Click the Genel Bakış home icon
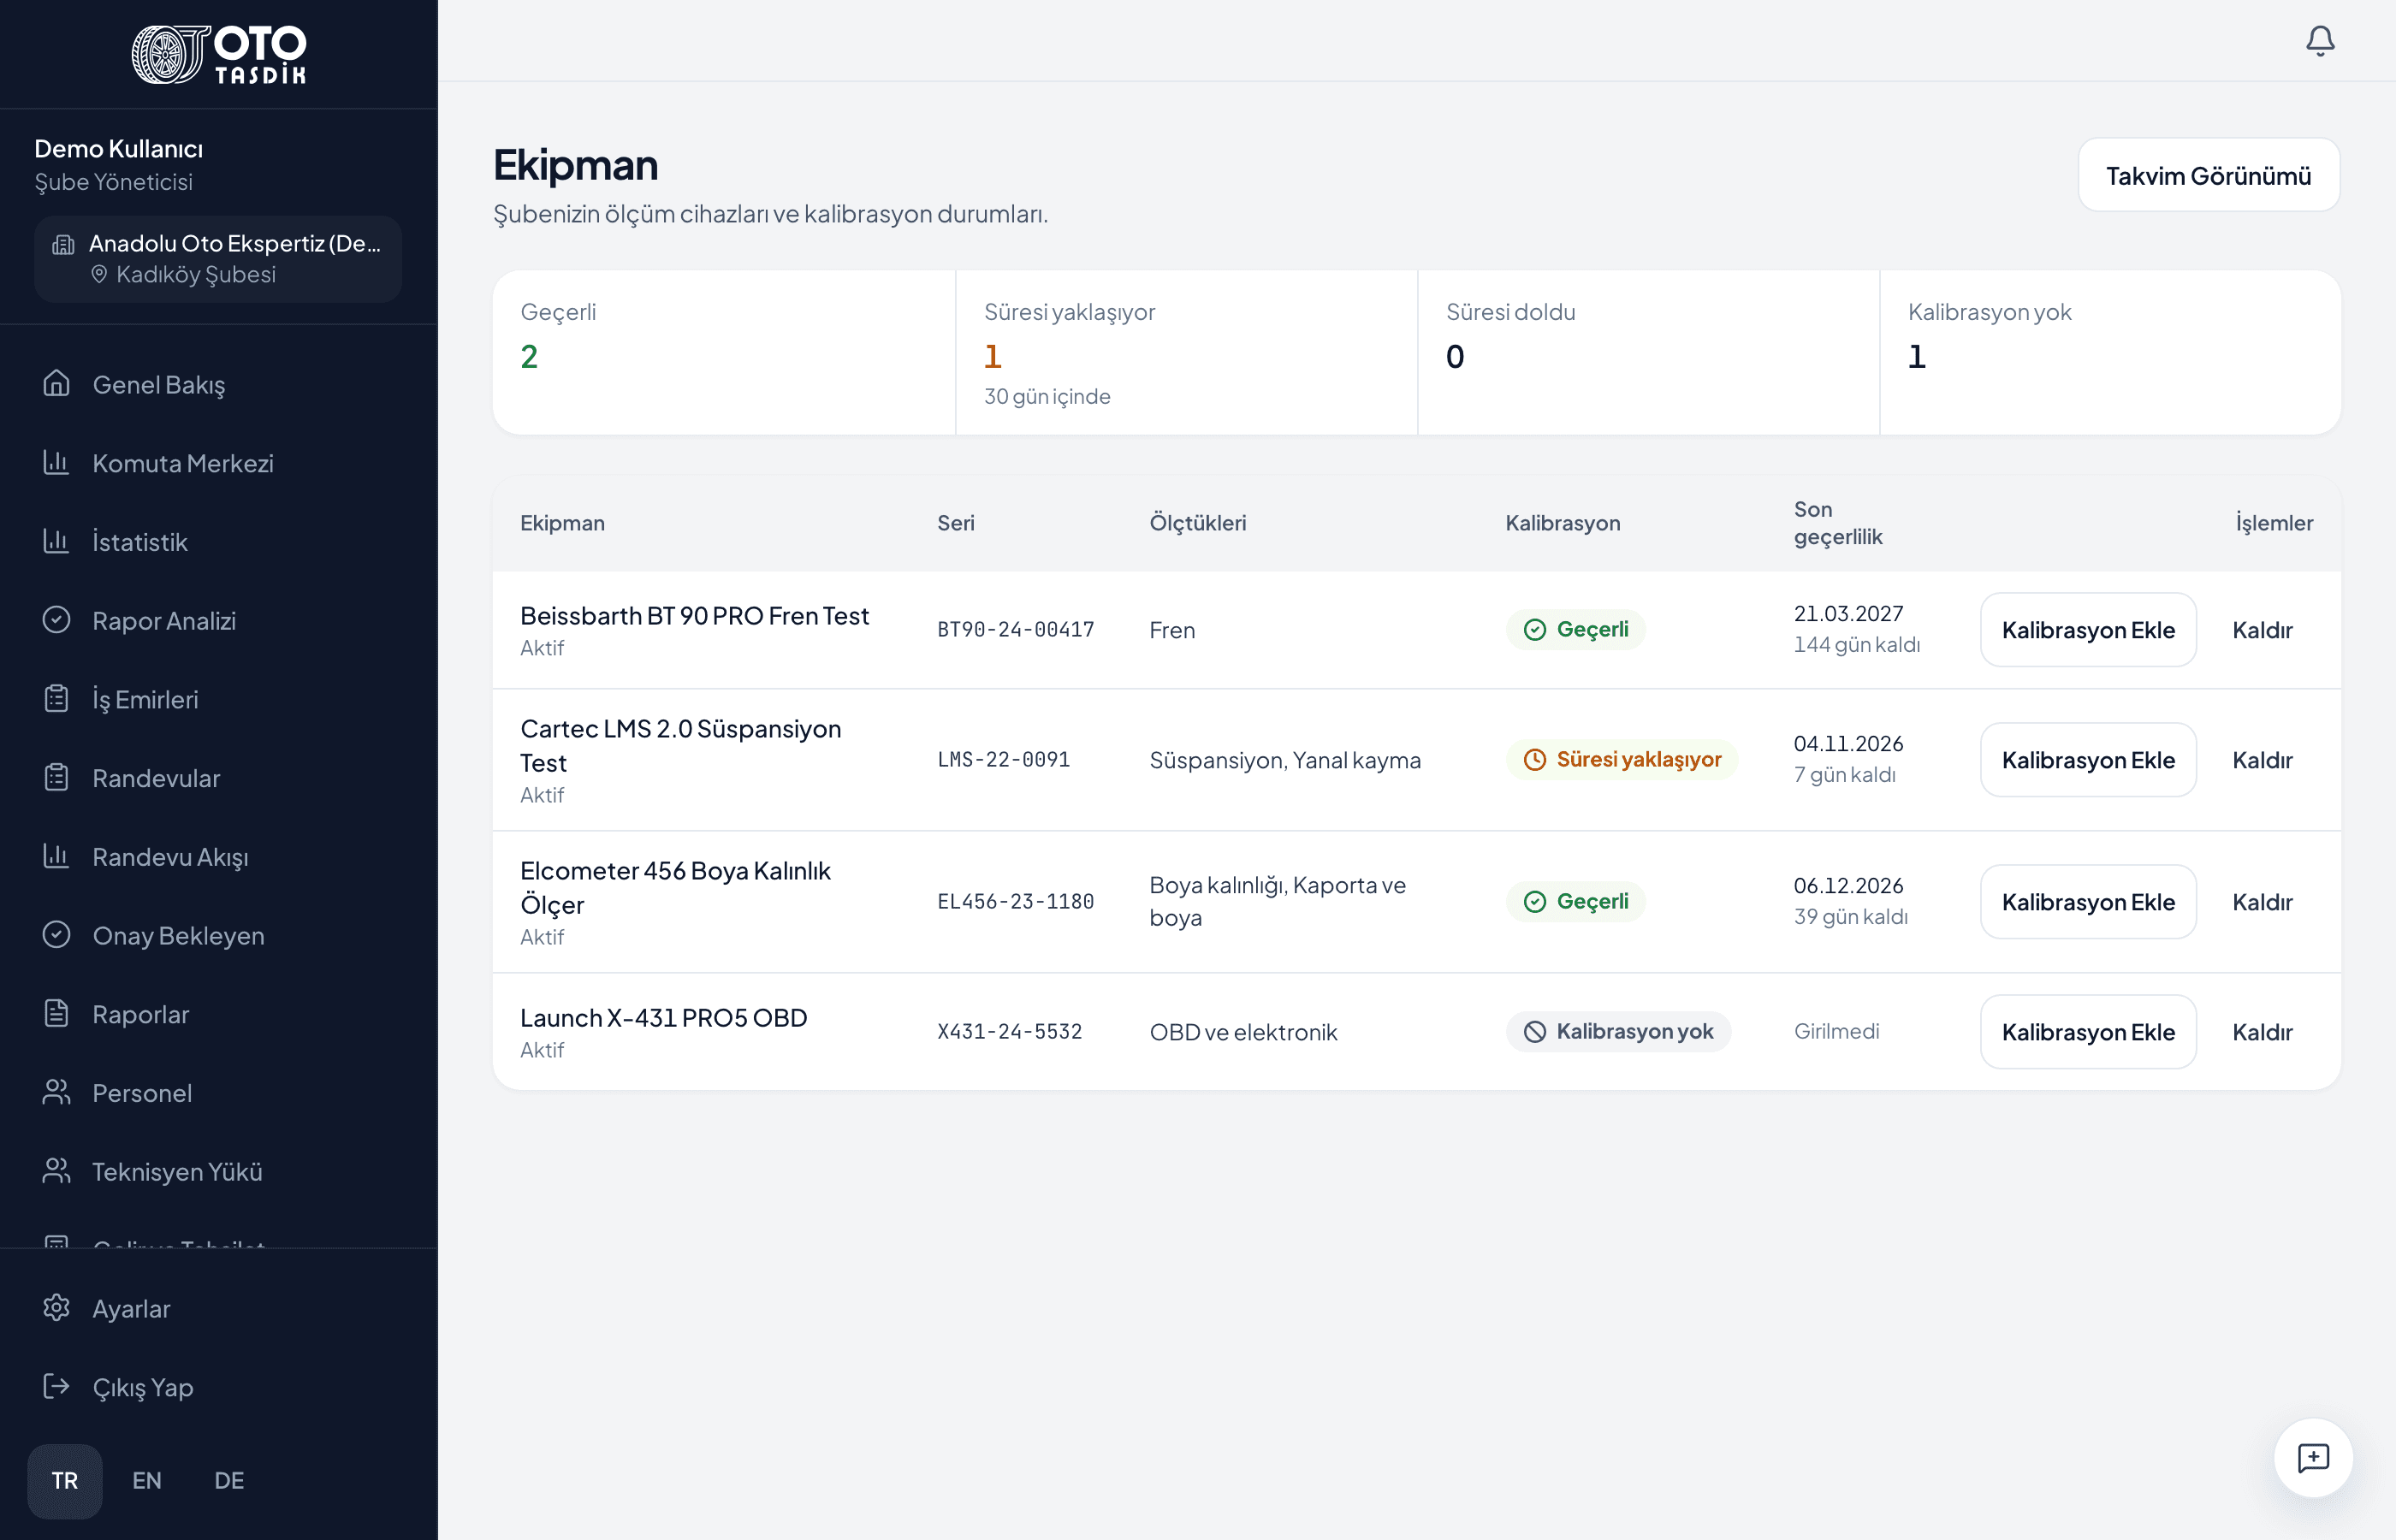The width and height of the screenshot is (2396, 1540). 56,384
